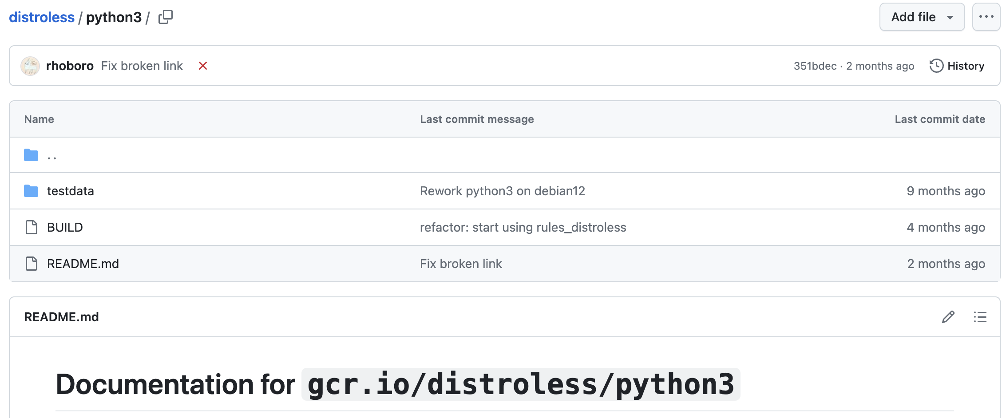Open the rhoboro user profile link
Screen dimensions: 1006x418
pos(70,66)
